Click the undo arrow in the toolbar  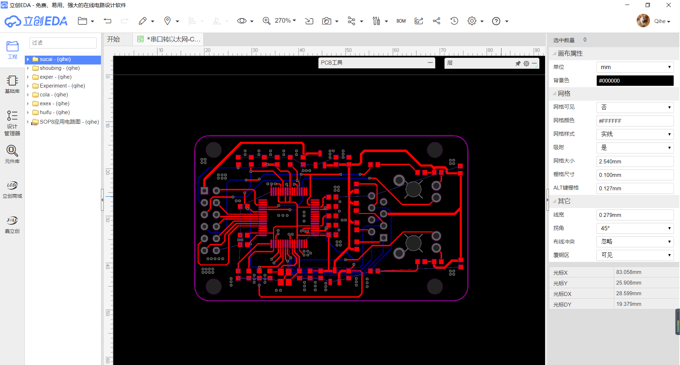tap(107, 21)
